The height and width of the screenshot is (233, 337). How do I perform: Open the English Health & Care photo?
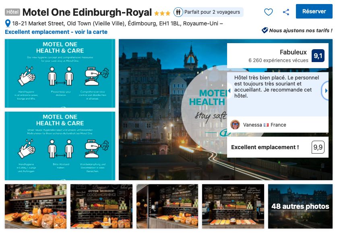(60, 73)
